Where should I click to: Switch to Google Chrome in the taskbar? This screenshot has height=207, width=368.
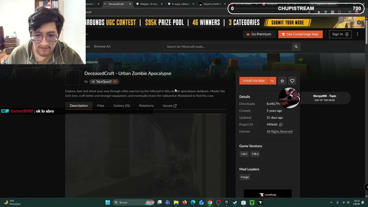click(x=210, y=202)
